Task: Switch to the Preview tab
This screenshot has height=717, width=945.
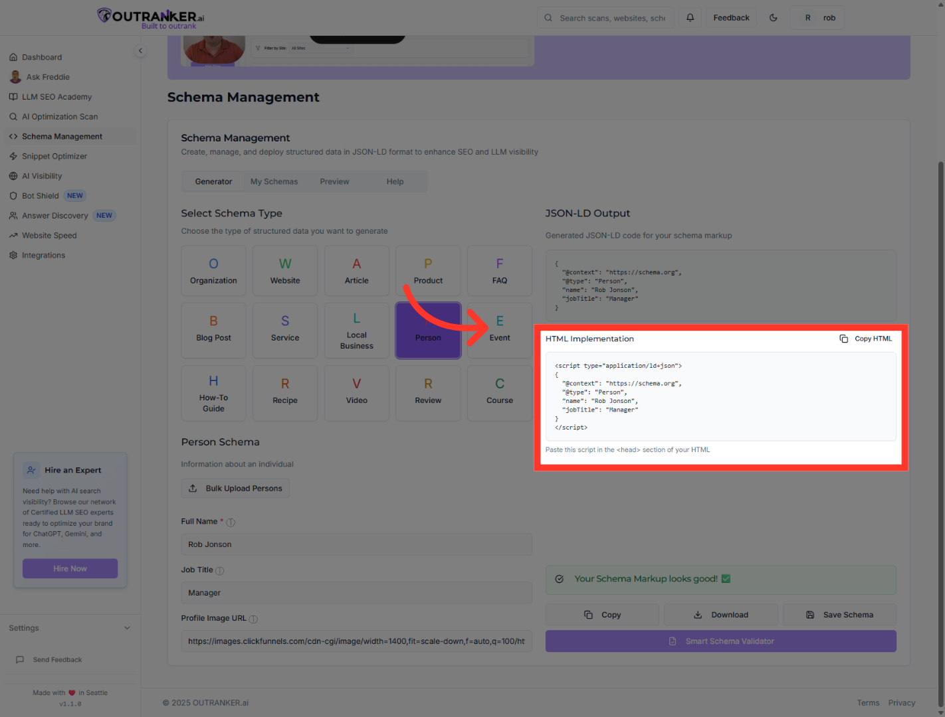Action: click(334, 182)
